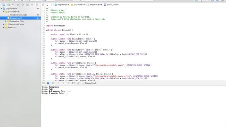Click the Step Into debug button

tap(63, 83)
